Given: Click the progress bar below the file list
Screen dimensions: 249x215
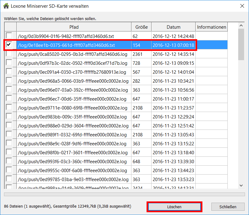Looking at the screenshot, I should click(x=124, y=194).
